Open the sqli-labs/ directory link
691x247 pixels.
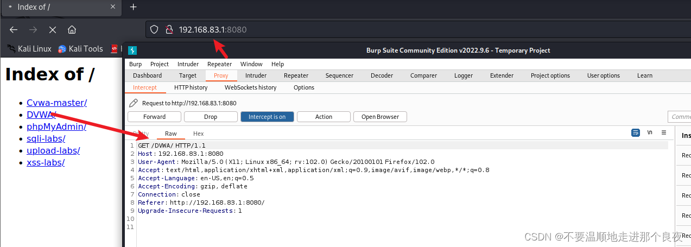coord(46,139)
